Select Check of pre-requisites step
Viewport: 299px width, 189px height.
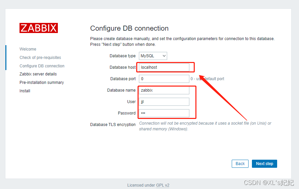click(x=40, y=58)
